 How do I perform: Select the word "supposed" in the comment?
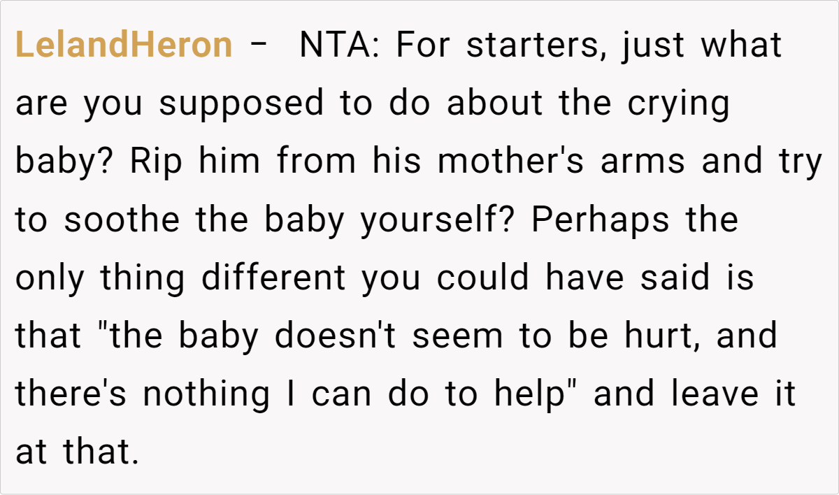(x=242, y=104)
